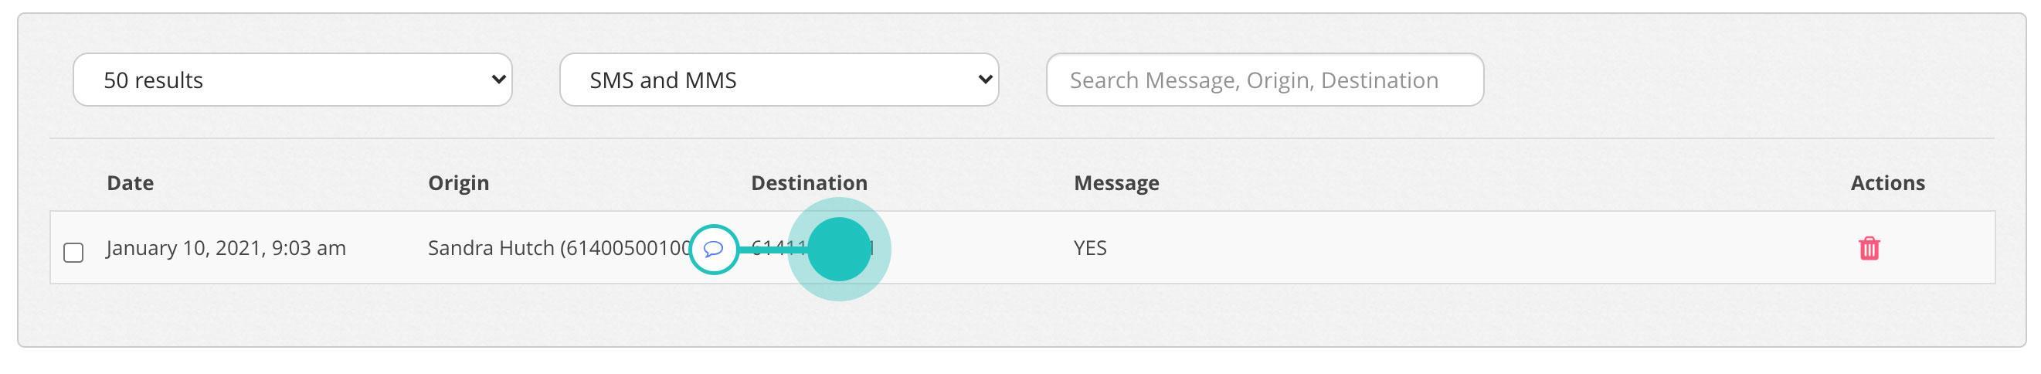Click the arrow on the "50 results" selector
This screenshot has width=2041, height=374.
(498, 80)
